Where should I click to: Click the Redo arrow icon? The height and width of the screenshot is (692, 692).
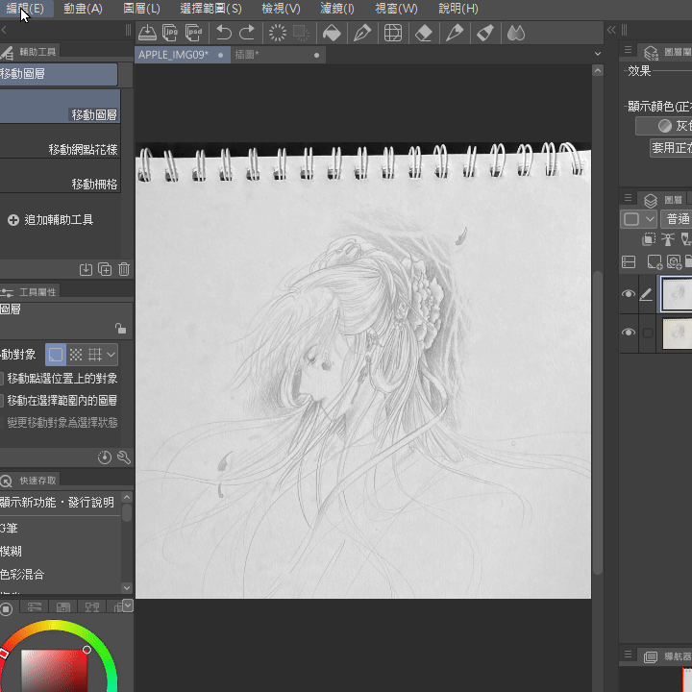[247, 33]
